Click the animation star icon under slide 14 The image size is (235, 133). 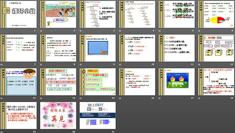(41, 98)
